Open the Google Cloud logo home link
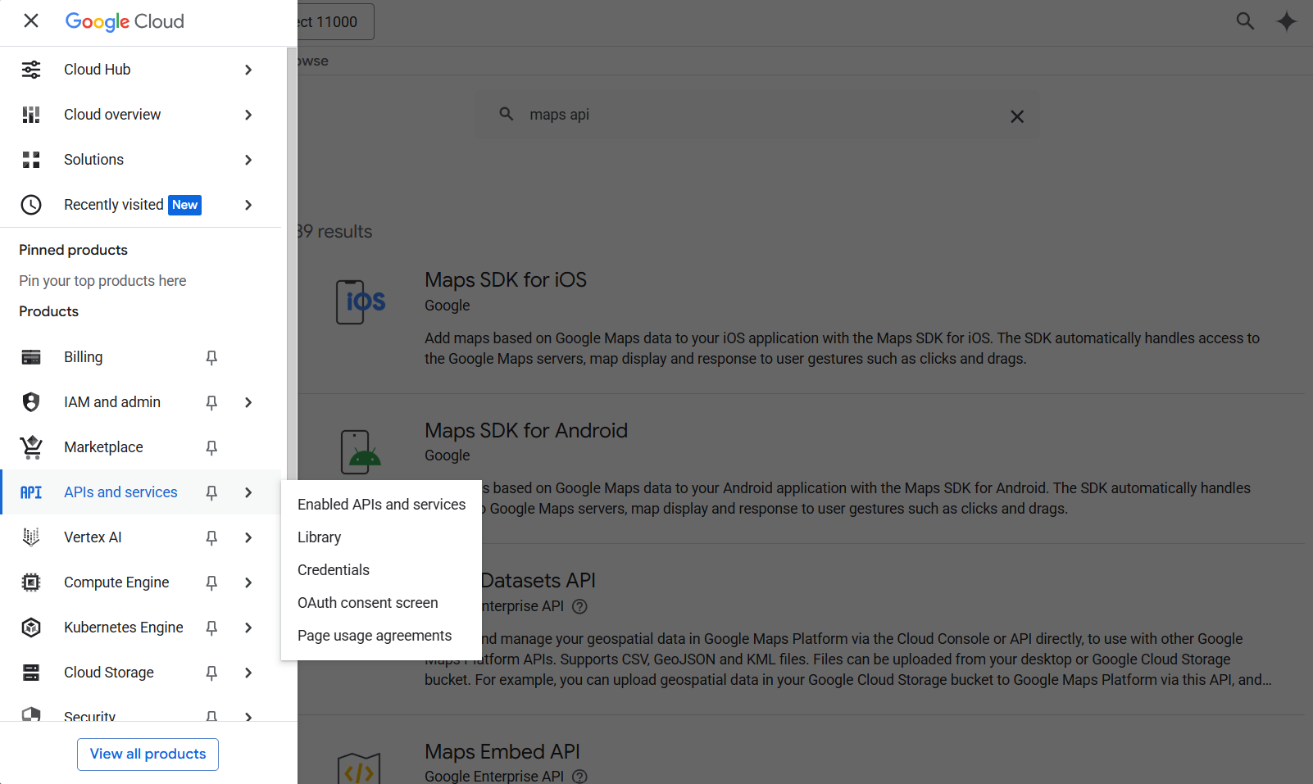 [125, 21]
